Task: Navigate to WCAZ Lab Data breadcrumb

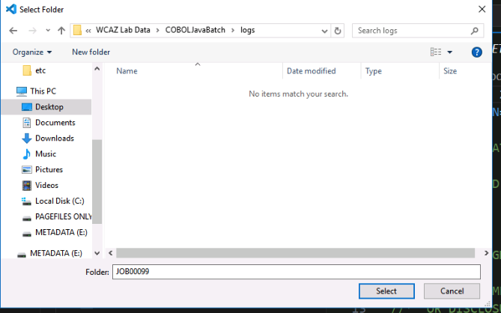Action: (123, 30)
